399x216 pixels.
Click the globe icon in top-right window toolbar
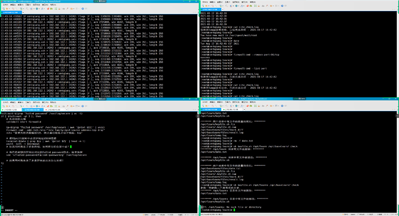pyautogui.click(x=236, y=6)
